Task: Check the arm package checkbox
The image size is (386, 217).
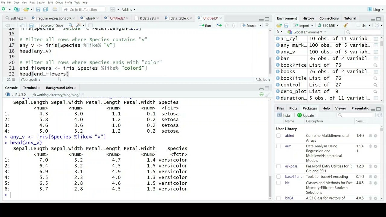Action: tap(278, 146)
